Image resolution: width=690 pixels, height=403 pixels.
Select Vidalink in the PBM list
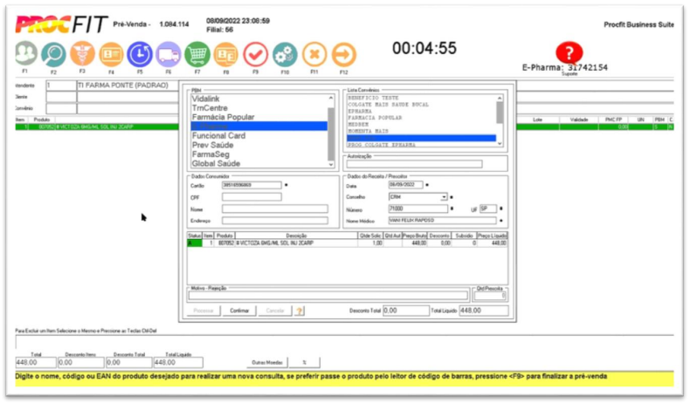pos(205,99)
